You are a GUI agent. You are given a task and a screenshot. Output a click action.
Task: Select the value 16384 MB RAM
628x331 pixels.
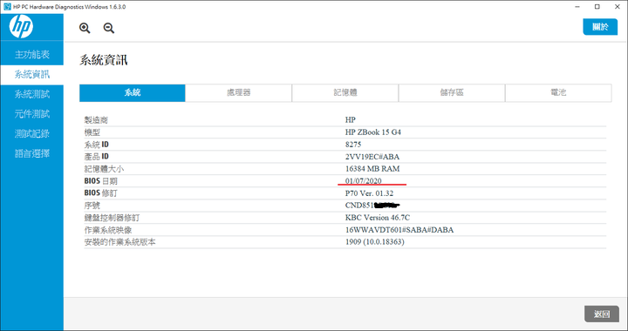click(x=372, y=169)
